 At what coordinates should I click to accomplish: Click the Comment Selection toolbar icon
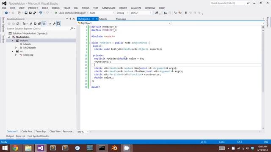click(x=175, y=13)
